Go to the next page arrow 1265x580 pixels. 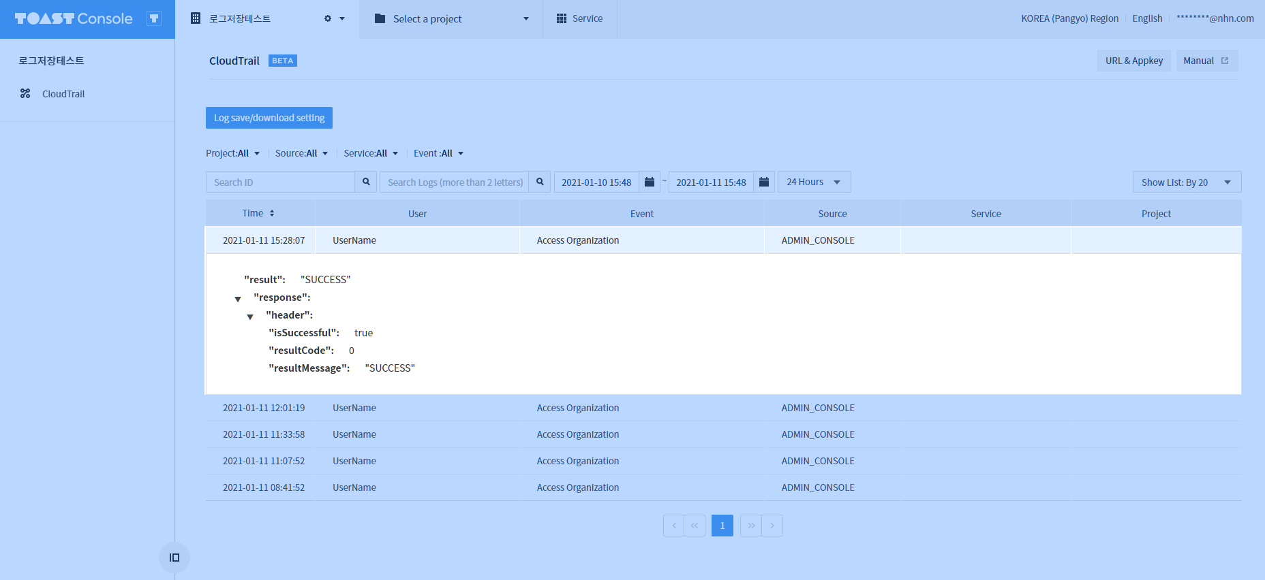click(x=772, y=526)
